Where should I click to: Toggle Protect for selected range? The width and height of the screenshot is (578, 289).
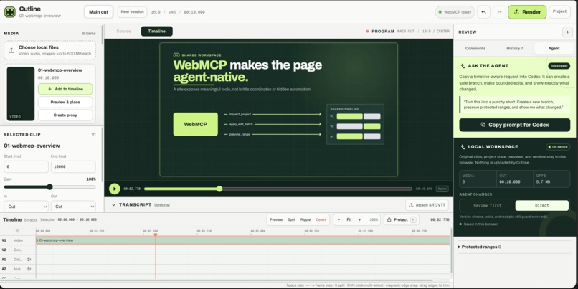[x=402, y=219]
